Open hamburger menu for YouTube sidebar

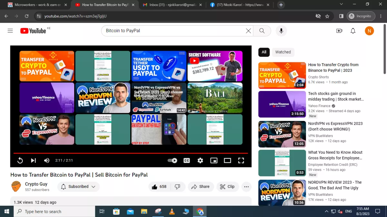(x=10, y=31)
